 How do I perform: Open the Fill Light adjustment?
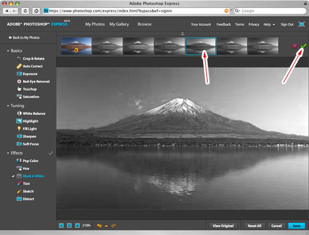[x=27, y=129]
